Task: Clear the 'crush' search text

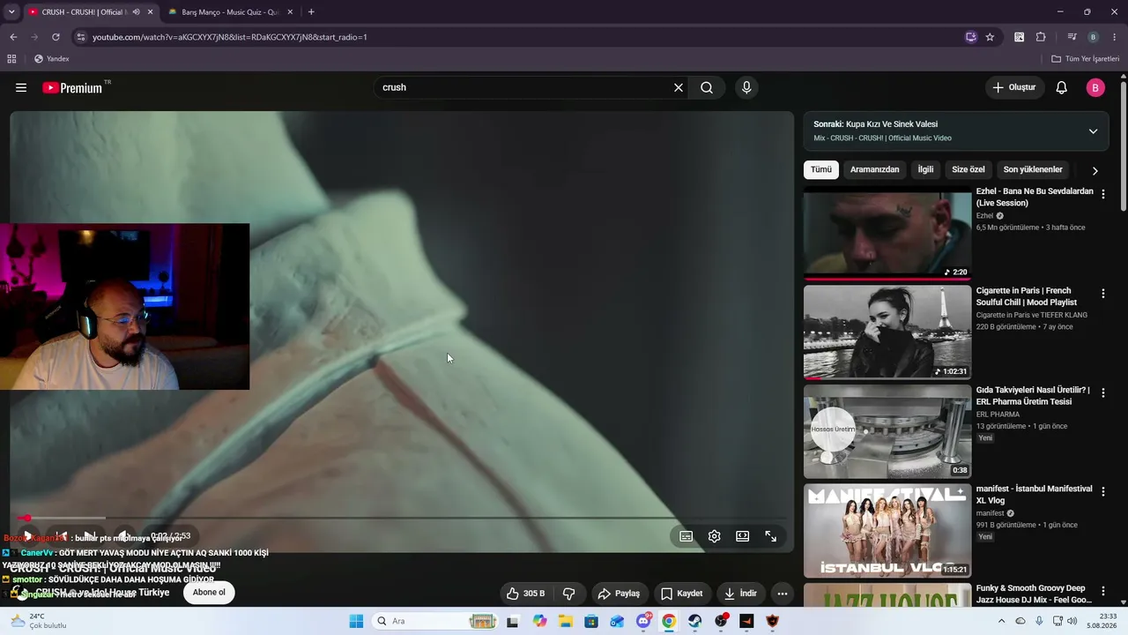Action: [x=679, y=87]
